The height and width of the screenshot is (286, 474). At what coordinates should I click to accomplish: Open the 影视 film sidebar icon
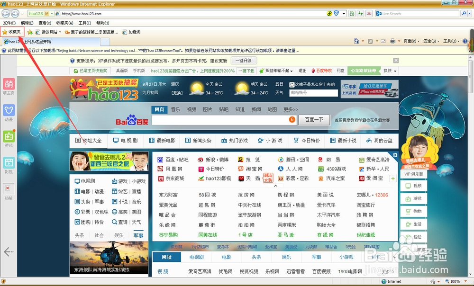(x=9, y=163)
